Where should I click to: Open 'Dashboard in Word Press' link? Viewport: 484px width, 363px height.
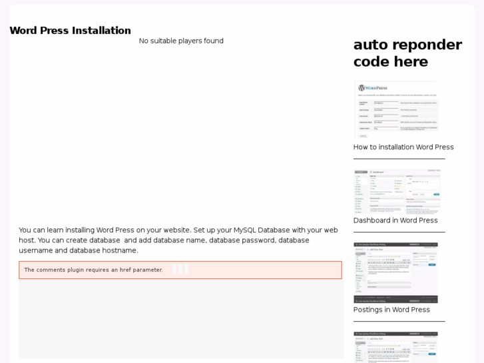coord(395,220)
